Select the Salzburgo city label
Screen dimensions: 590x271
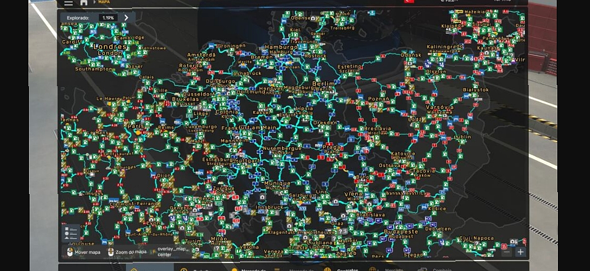coord(302,196)
